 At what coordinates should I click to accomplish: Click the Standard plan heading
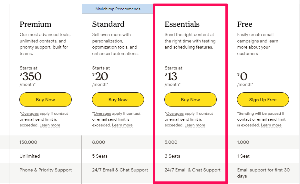pos(108,24)
